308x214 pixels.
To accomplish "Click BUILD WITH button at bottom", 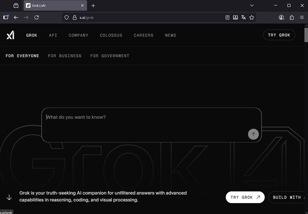I will [x=286, y=197].
